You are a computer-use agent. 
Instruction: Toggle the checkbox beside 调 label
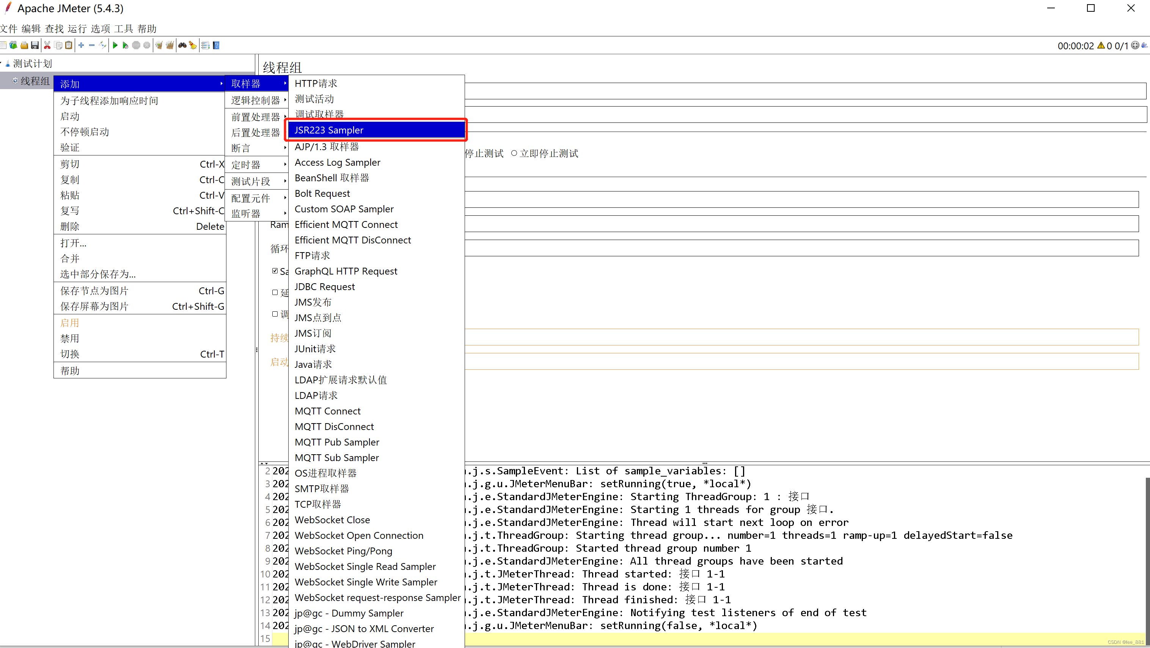(x=275, y=314)
